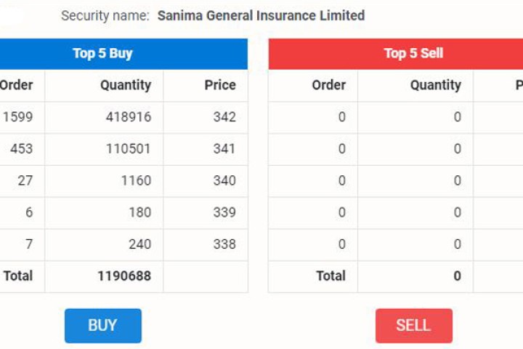Select the Top 5 Buy header
The image size is (523, 349).
tap(102, 53)
